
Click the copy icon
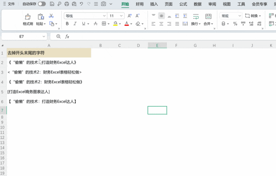[x=52, y=24]
